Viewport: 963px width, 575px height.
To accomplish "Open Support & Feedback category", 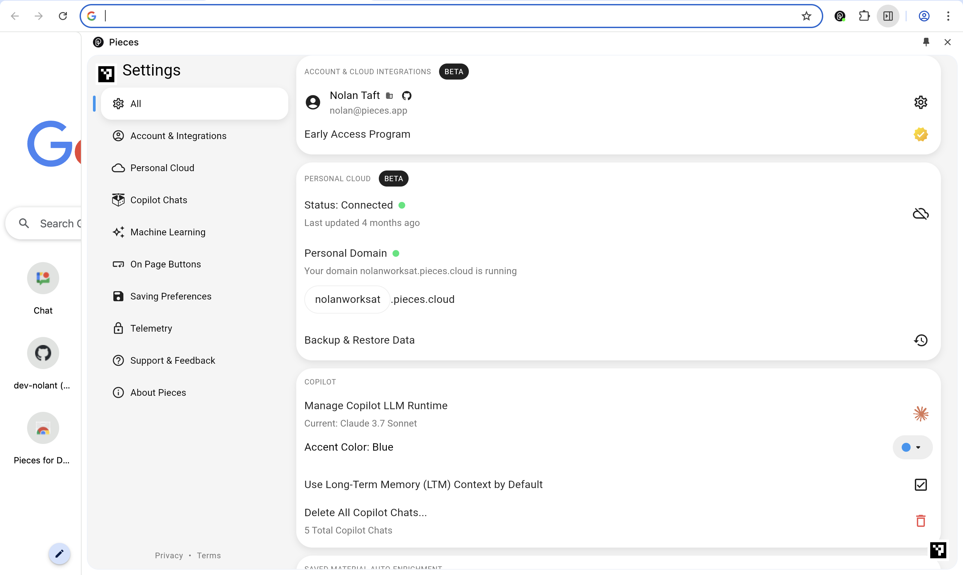I will point(195,360).
